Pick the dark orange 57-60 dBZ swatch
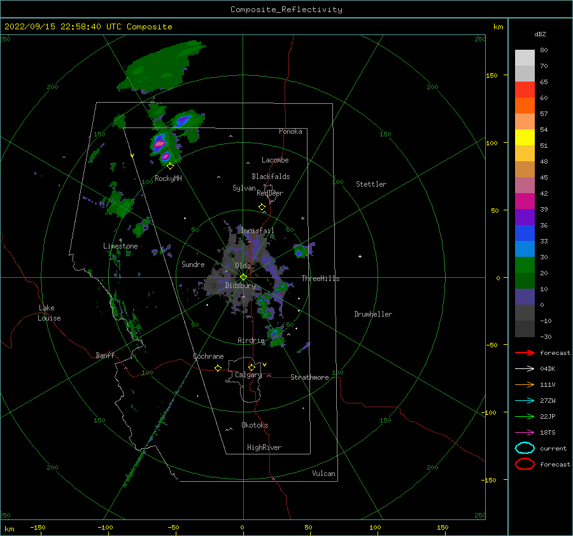Viewport: 573px width, 536px height. [525, 106]
